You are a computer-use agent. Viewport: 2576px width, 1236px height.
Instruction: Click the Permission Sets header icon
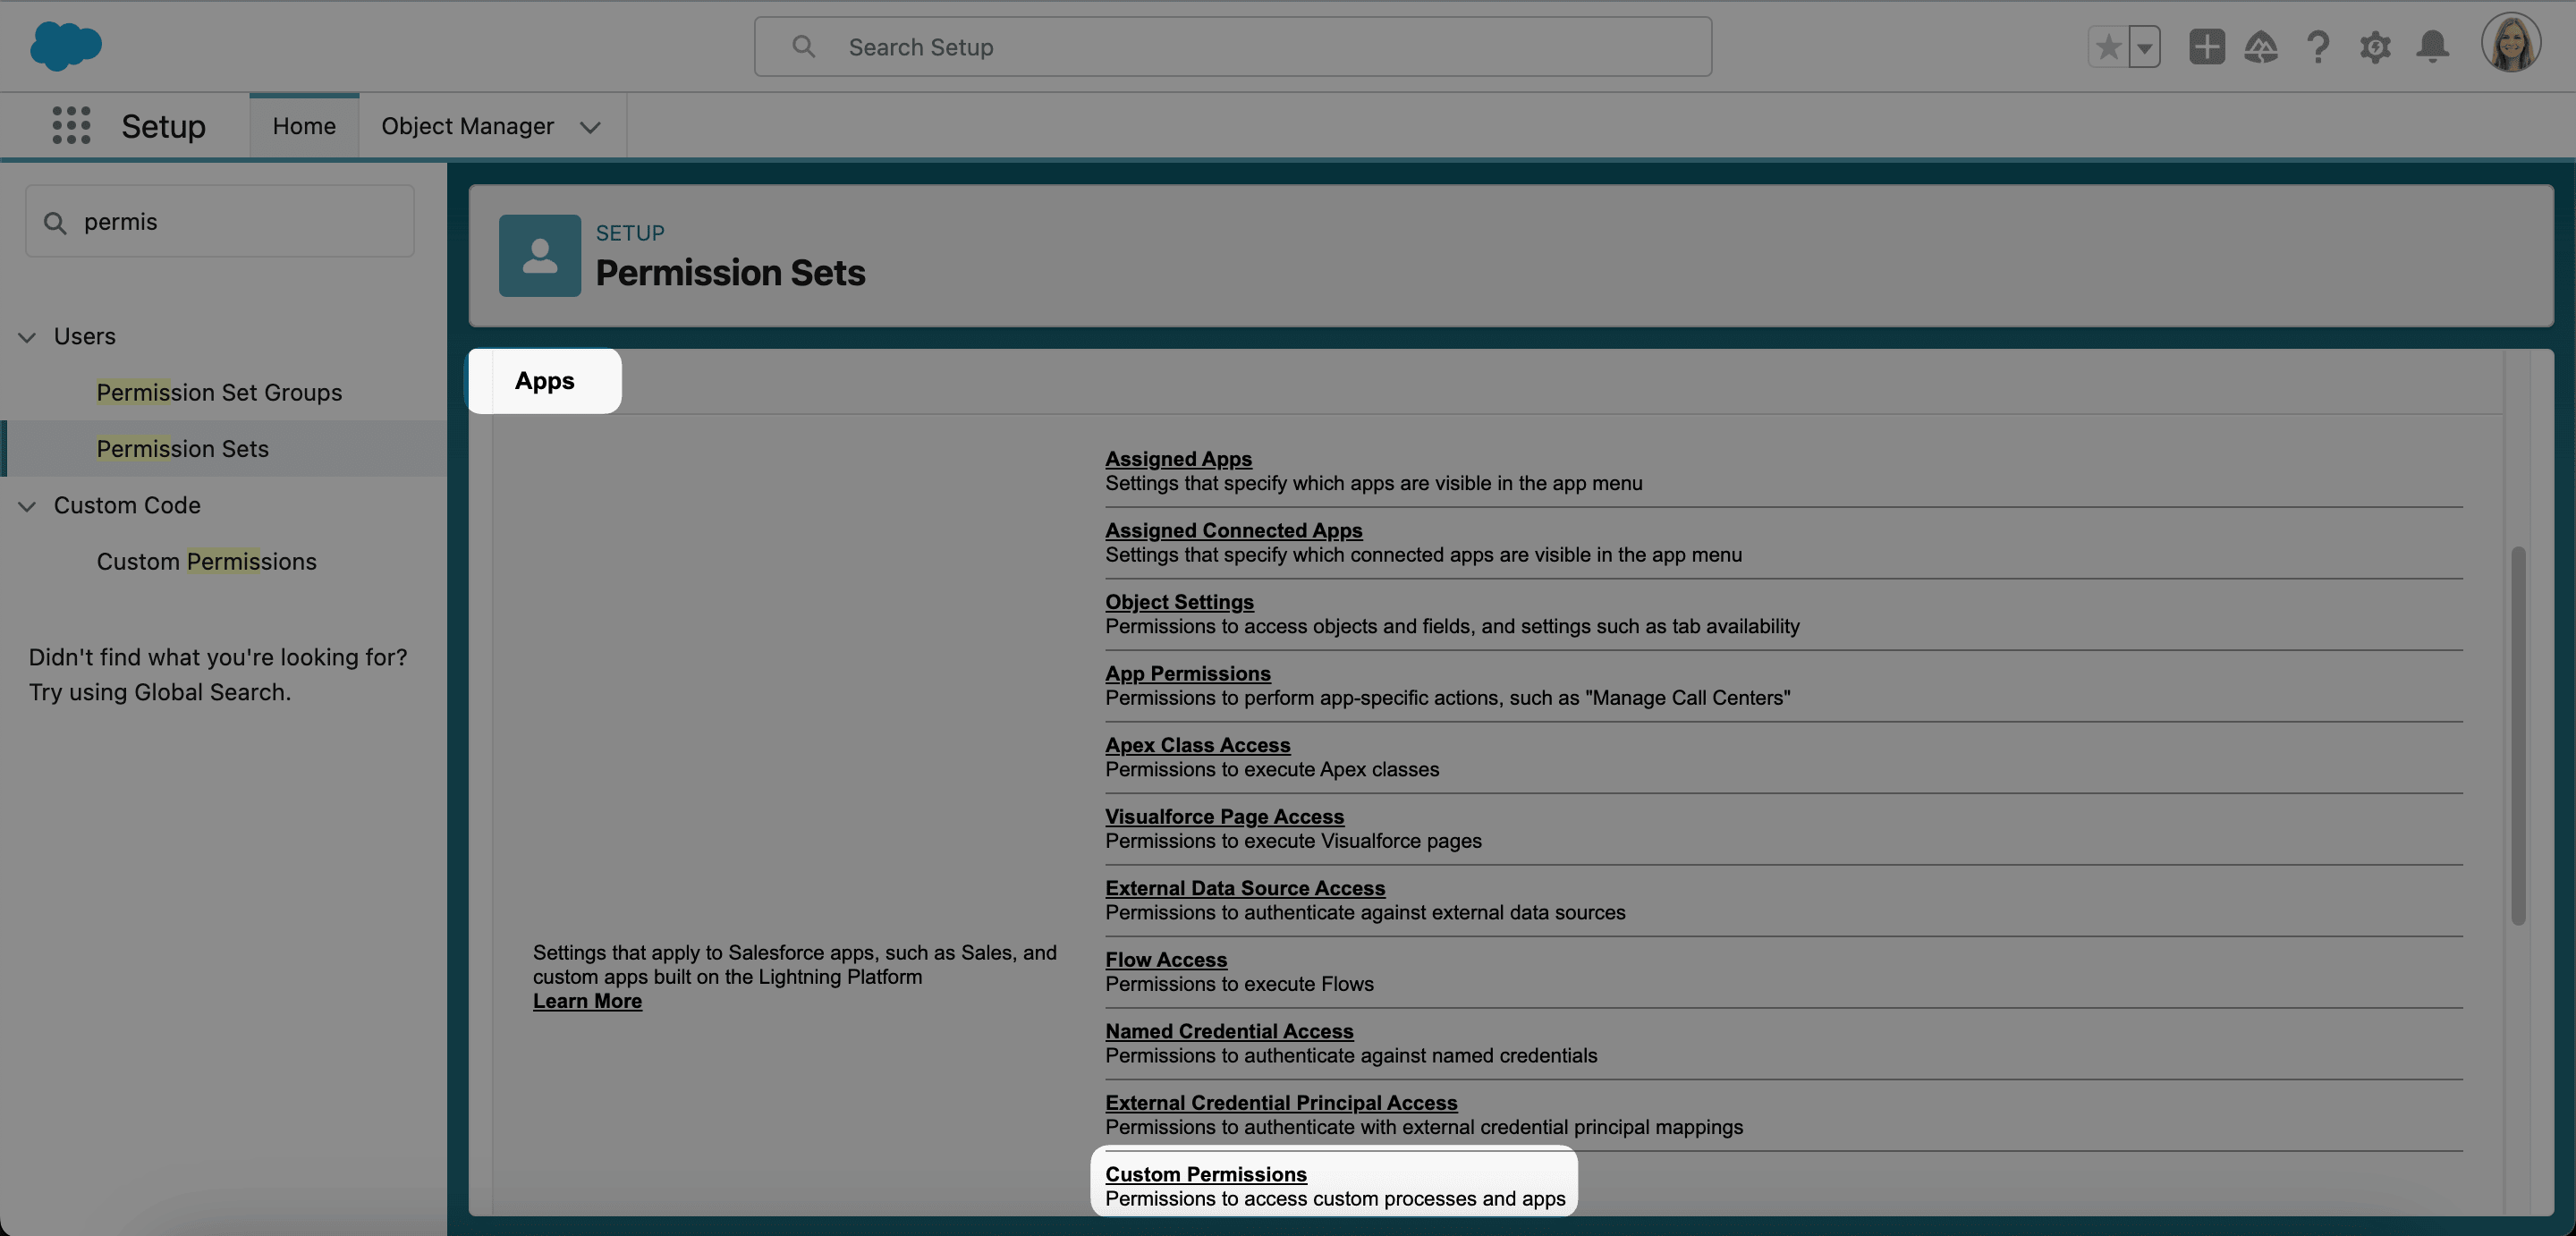pyautogui.click(x=540, y=255)
